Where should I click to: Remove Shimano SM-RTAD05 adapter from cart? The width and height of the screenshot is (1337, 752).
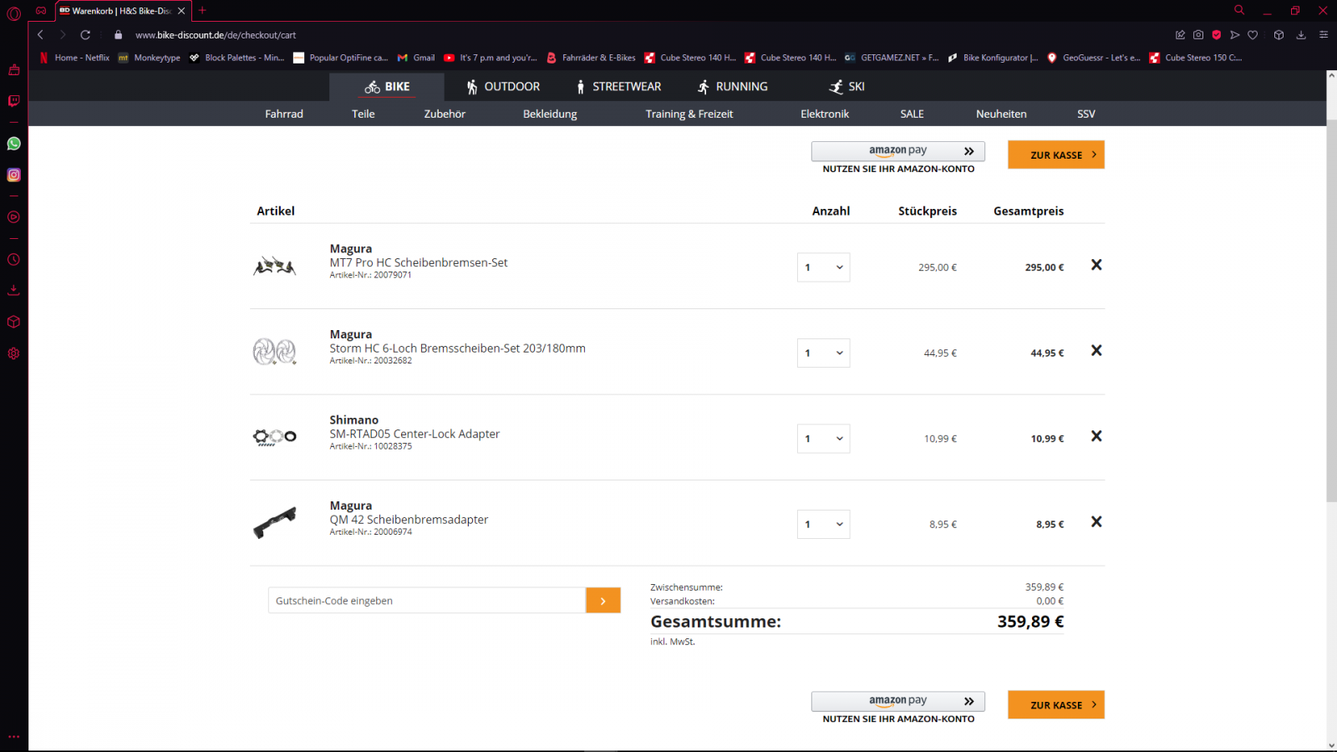coord(1096,436)
